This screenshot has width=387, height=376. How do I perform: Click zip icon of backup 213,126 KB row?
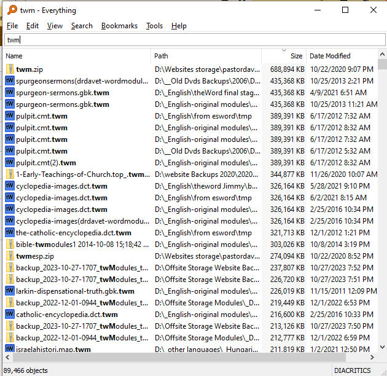pos(10,326)
